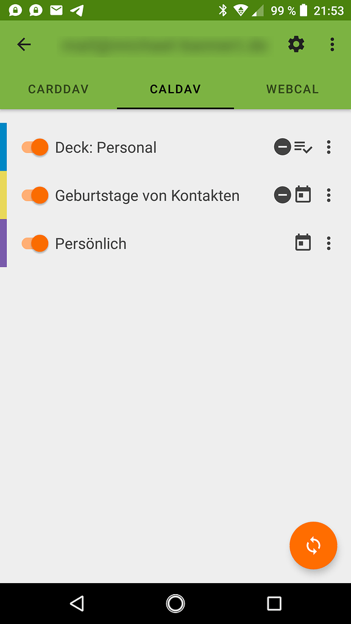Open the overflow menu for Deck: Personal
The image size is (351, 624).
pyautogui.click(x=328, y=147)
